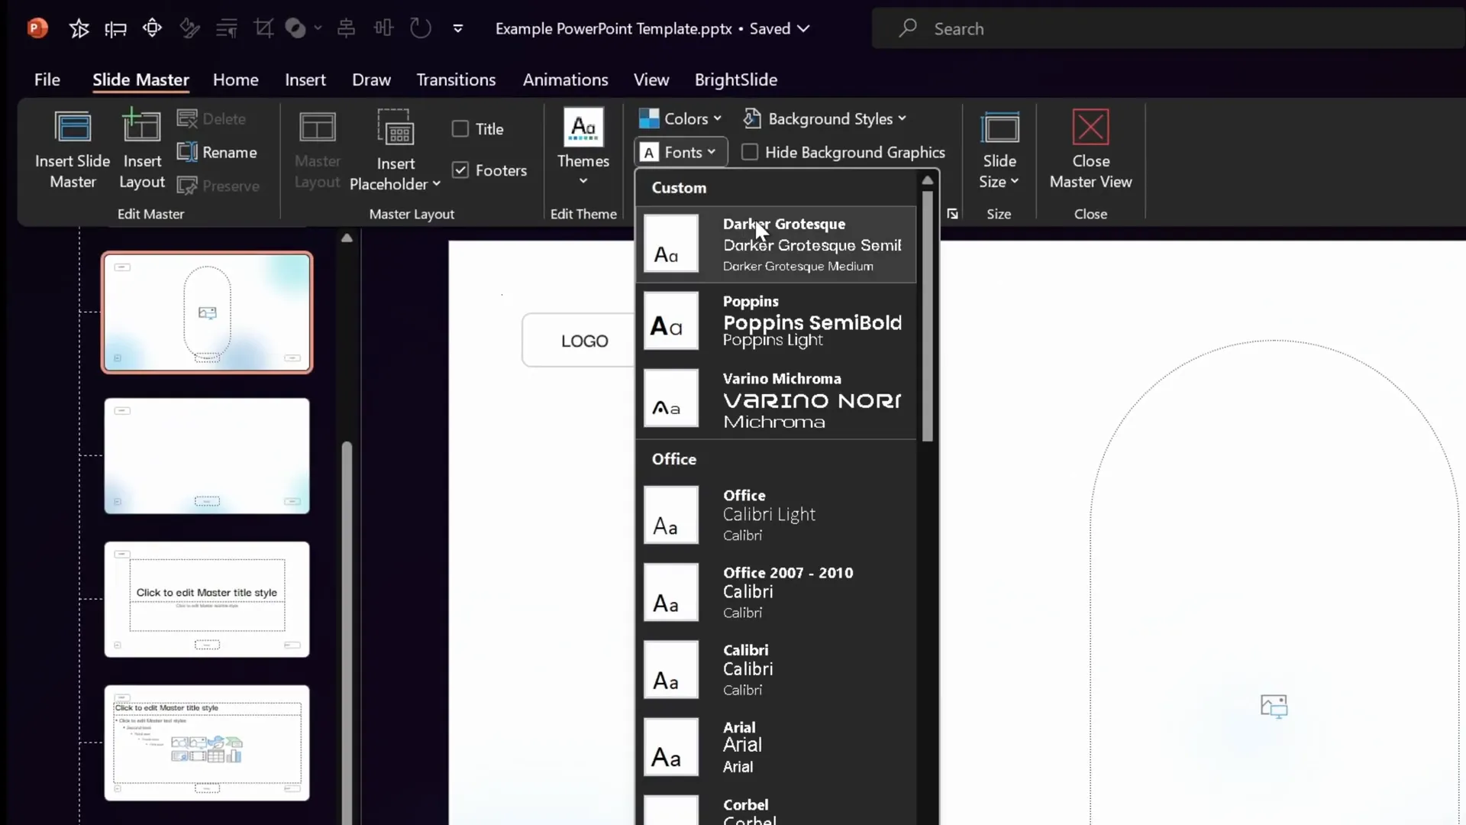Click the crop icon in quick access toolbar
The image size is (1466, 825).
point(263,29)
